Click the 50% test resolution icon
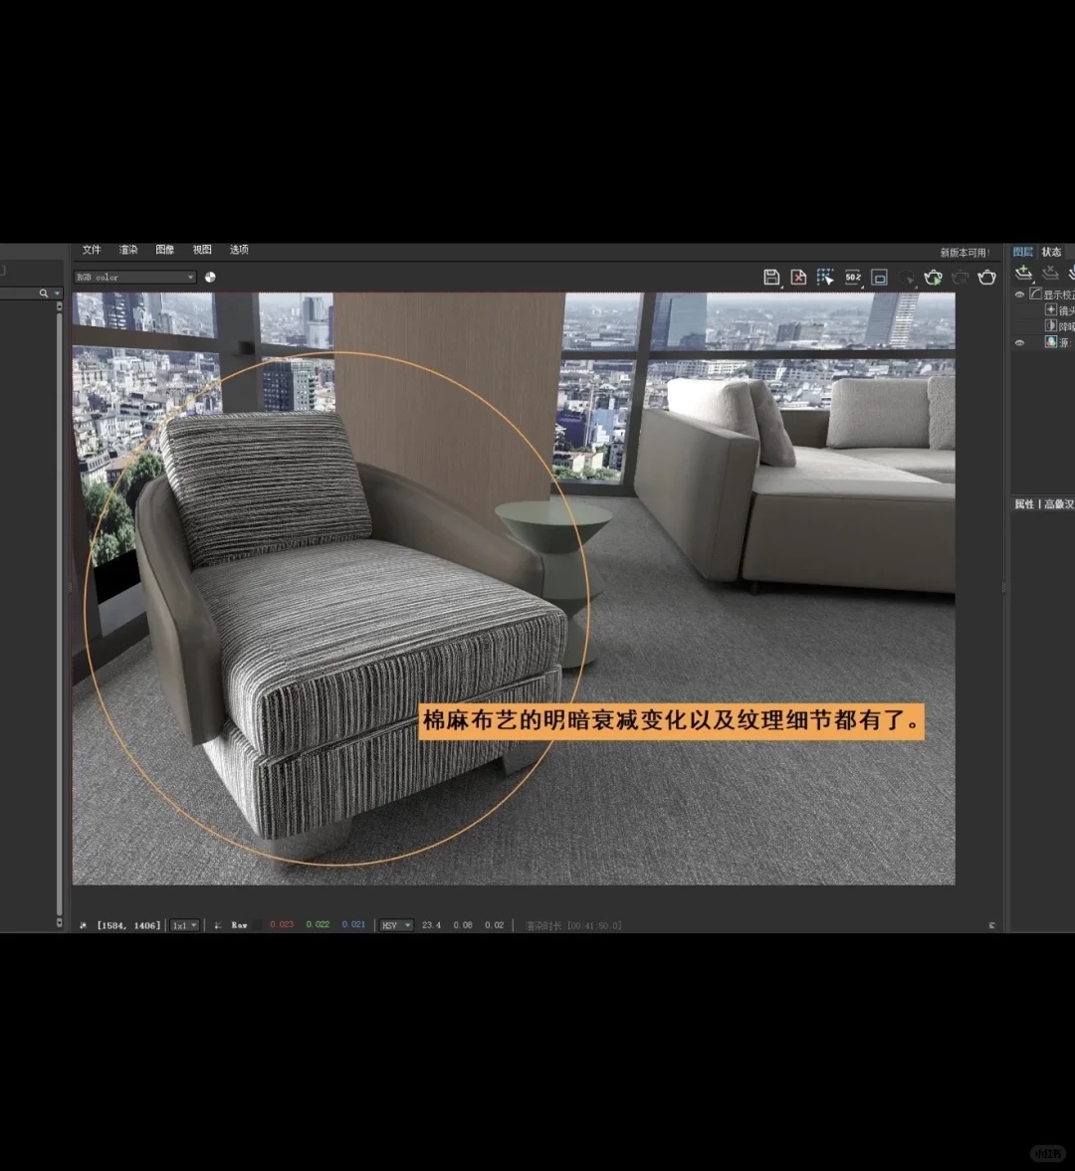Screen dimensions: 1075x1171 click(852, 277)
